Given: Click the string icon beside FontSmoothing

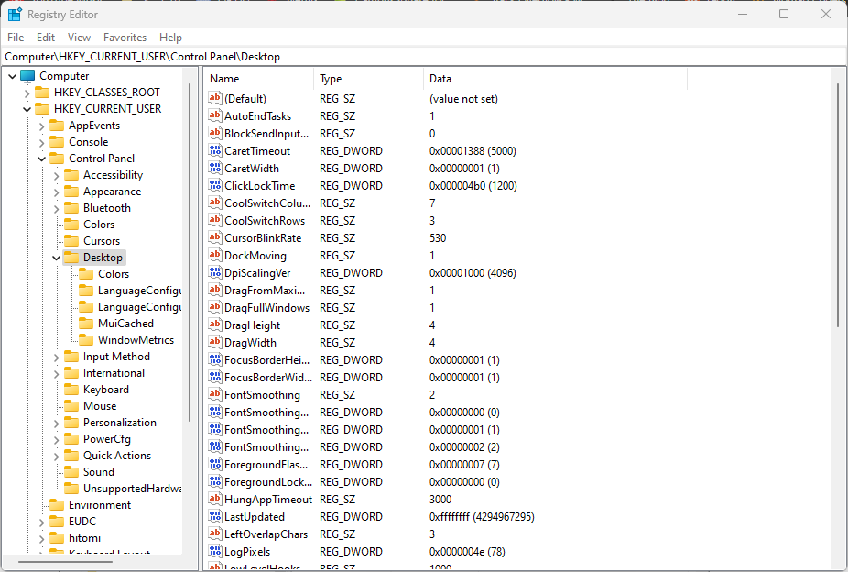Looking at the screenshot, I should 214,394.
